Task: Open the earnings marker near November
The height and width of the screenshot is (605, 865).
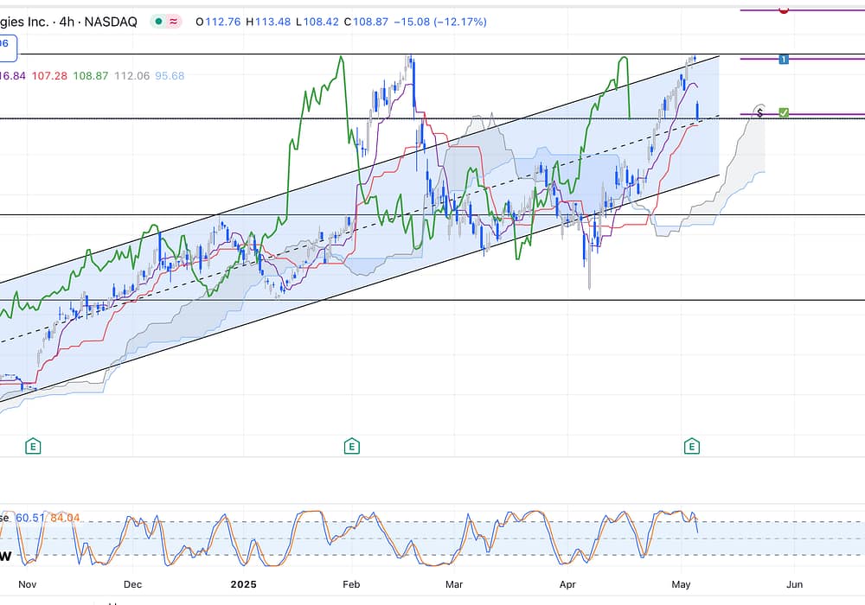Action: 34,446
